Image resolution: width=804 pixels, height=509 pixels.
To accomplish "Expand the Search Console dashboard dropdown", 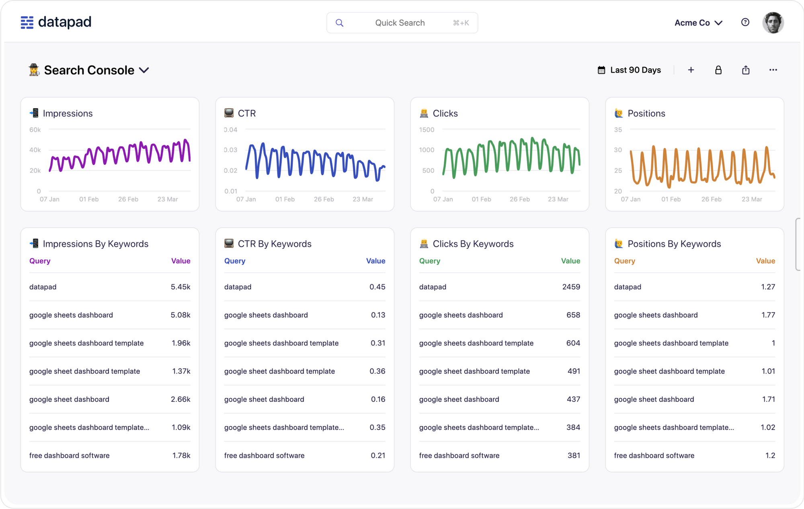I will pos(145,70).
